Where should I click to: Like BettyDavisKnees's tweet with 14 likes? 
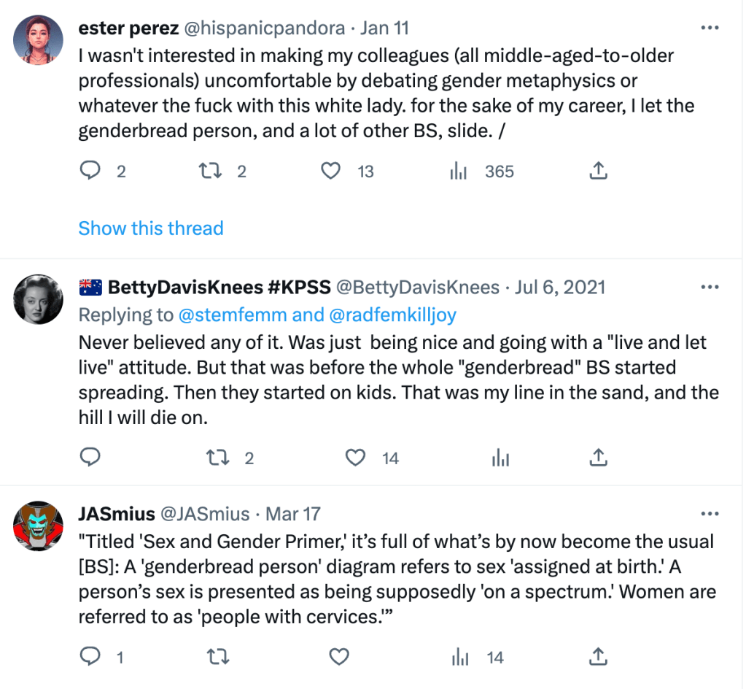click(x=355, y=458)
